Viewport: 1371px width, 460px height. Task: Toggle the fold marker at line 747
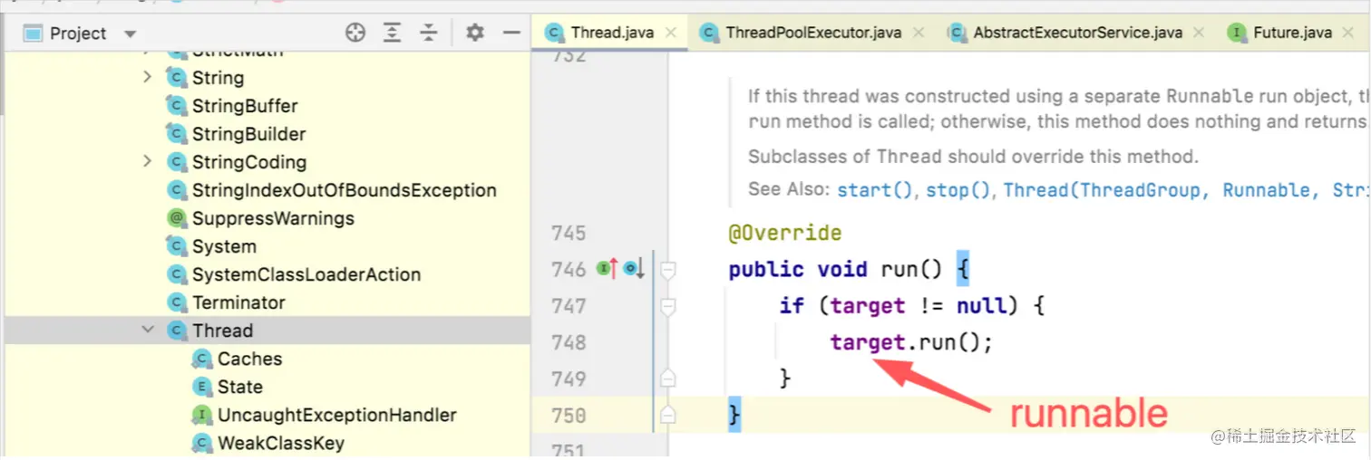[x=668, y=307]
